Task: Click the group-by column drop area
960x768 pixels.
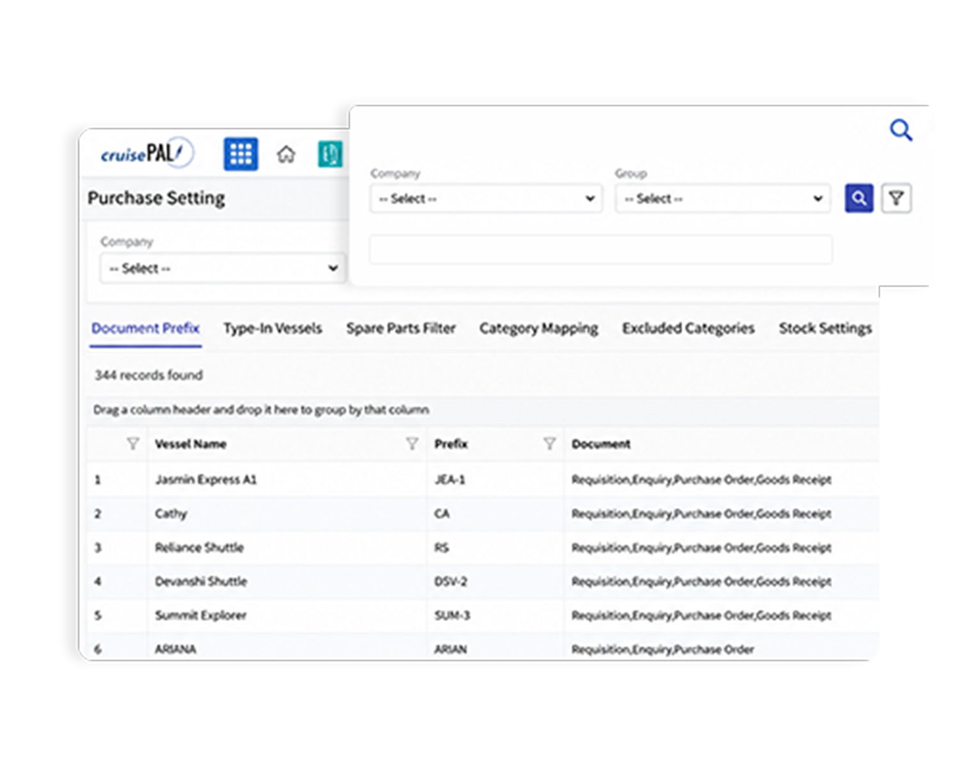Action: click(483, 410)
